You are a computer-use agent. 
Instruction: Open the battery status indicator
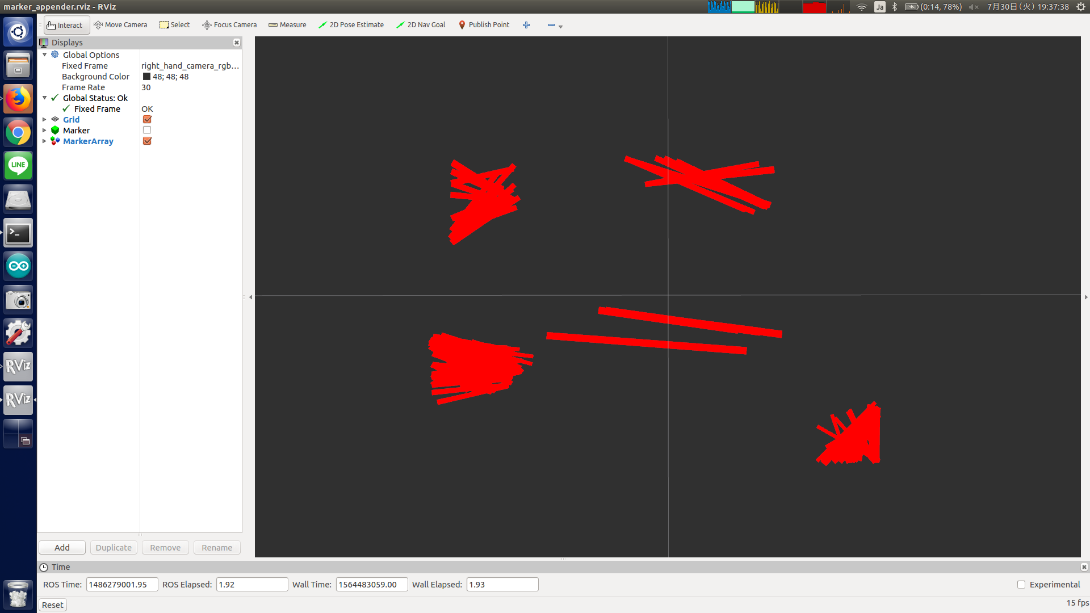click(933, 7)
